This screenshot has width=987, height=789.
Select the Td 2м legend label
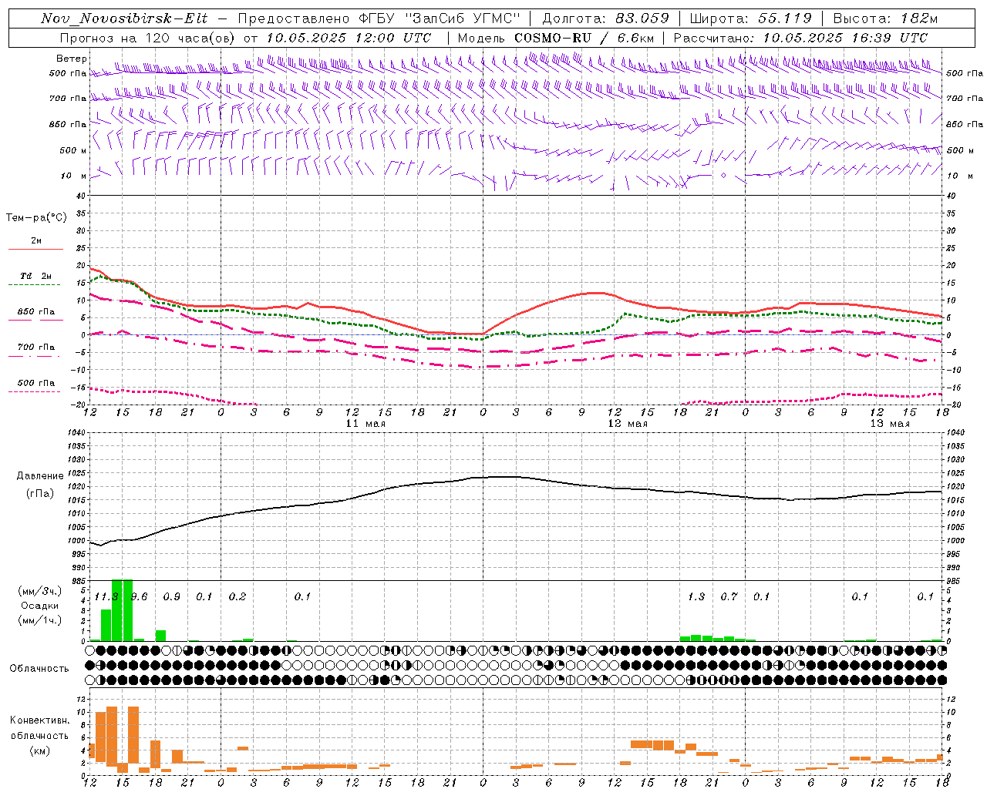click(x=35, y=276)
